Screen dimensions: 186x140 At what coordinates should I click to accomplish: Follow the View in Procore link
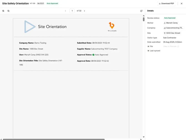[171, 46]
